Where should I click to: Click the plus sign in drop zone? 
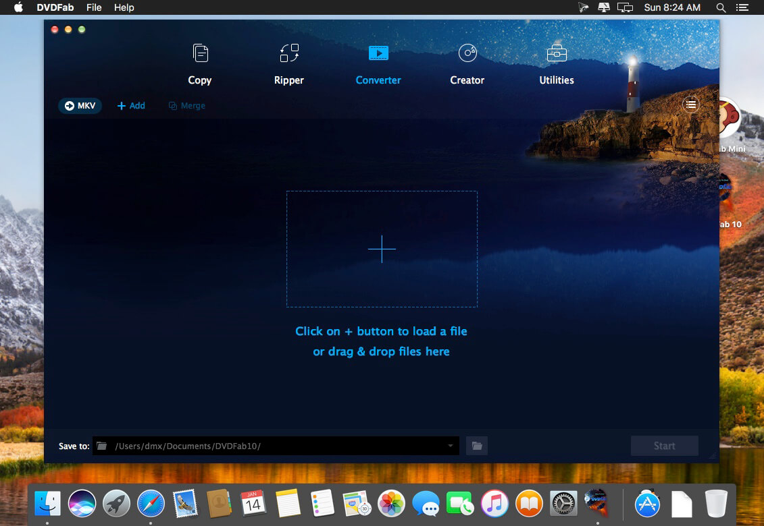382,249
